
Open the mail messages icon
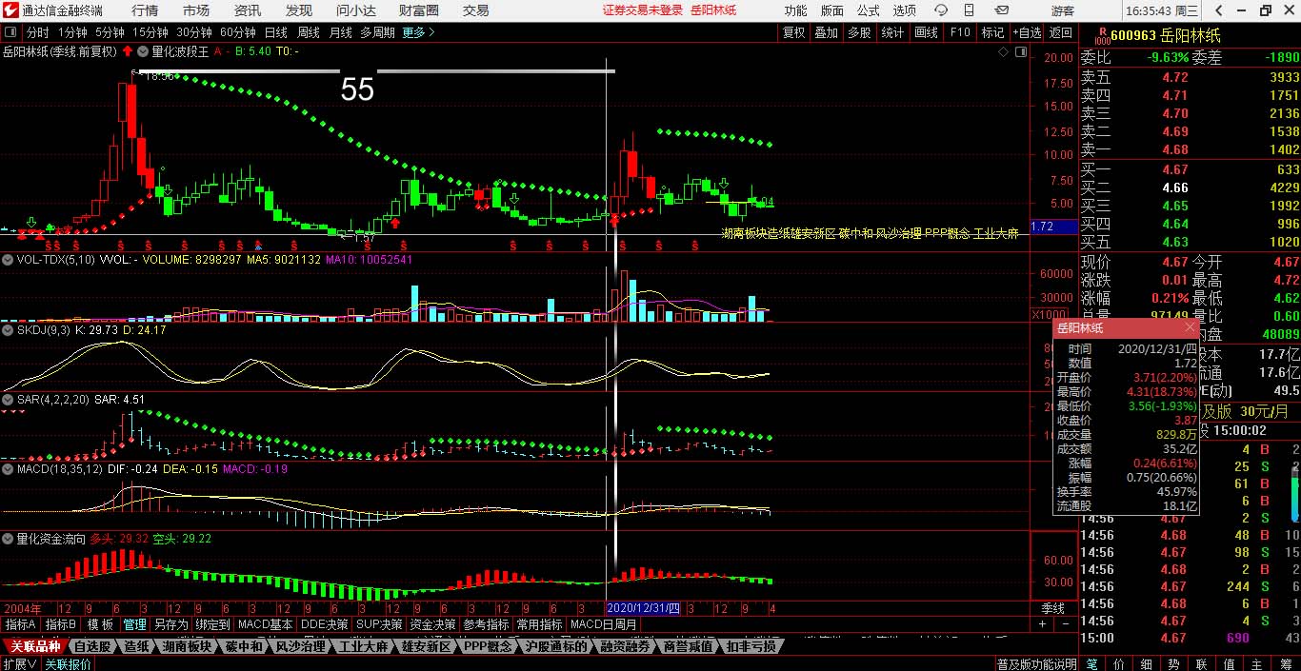coord(1000,10)
